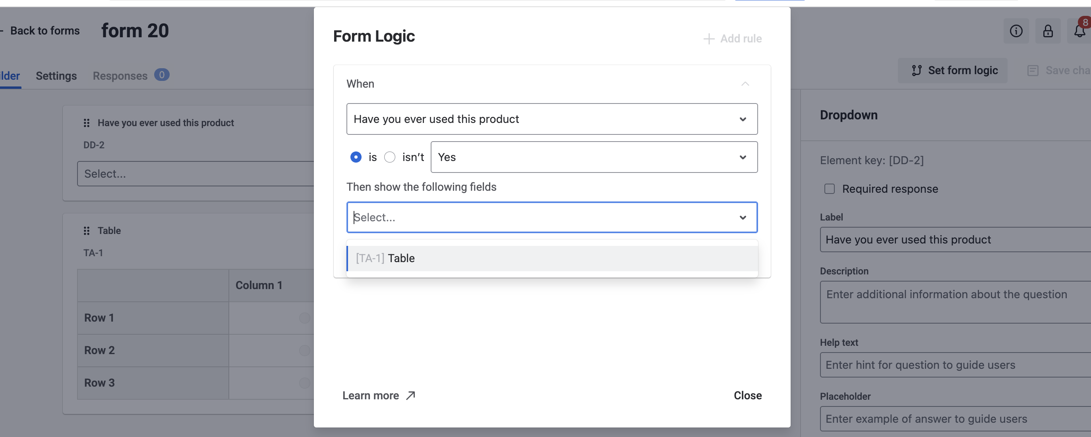The width and height of the screenshot is (1091, 437).
Task: Open the DD-2 Select... dropdown on form
Action: coord(195,174)
